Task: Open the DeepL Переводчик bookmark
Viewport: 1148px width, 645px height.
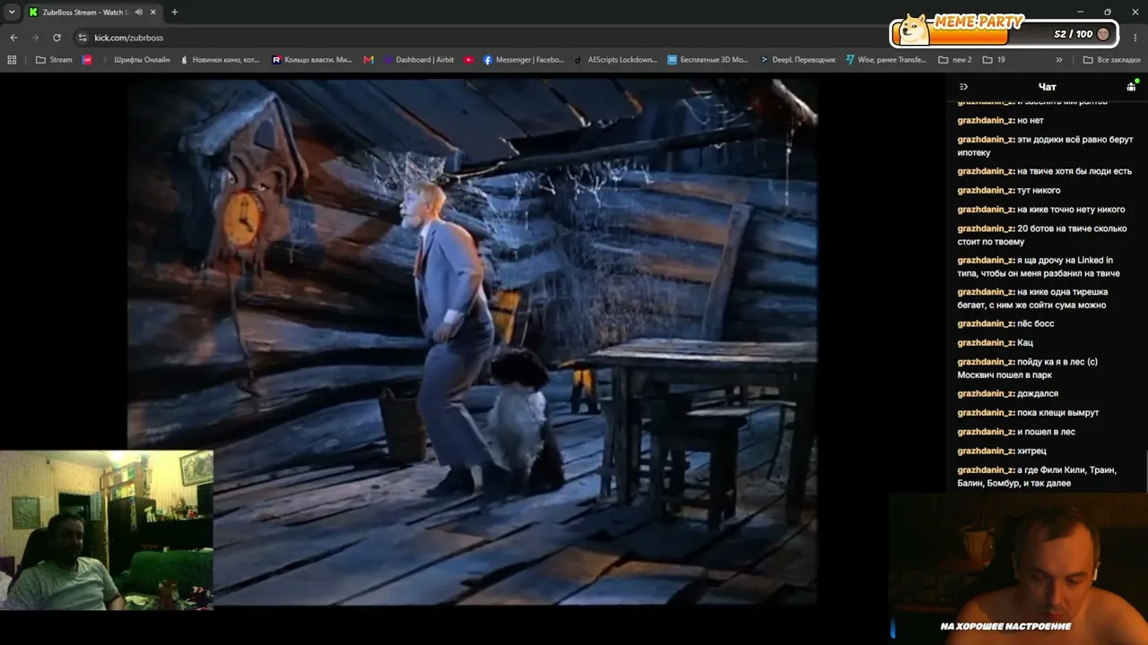Action: pos(797,60)
